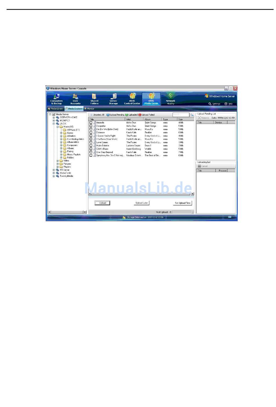The image size is (276, 407).
Task: Click the Uploaded green status icon
Action: point(127,115)
